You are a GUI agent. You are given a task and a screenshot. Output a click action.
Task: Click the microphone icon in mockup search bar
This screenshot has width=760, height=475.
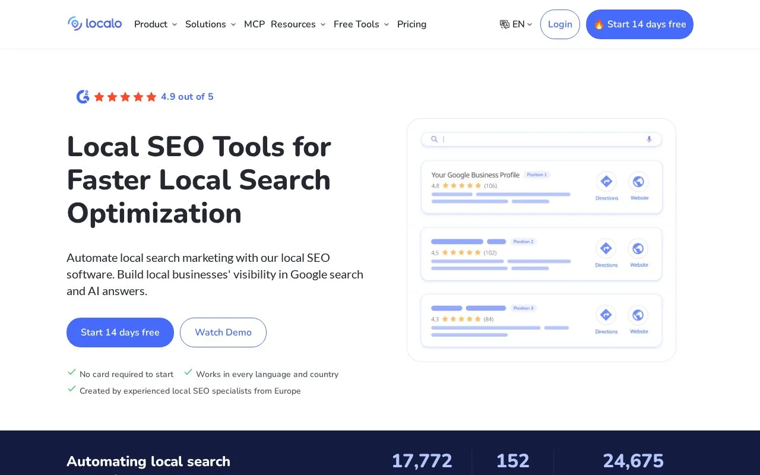tap(649, 139)
